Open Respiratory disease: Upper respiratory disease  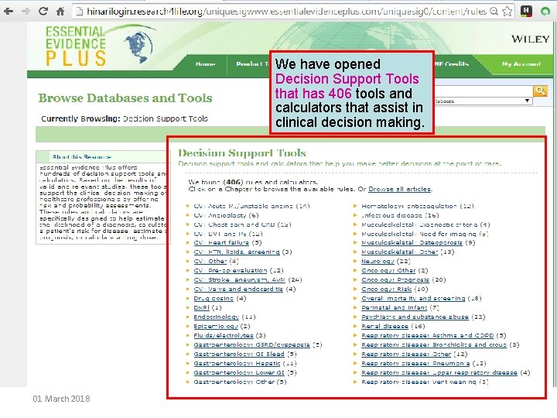pyautogui.click(x=439, y=372)
